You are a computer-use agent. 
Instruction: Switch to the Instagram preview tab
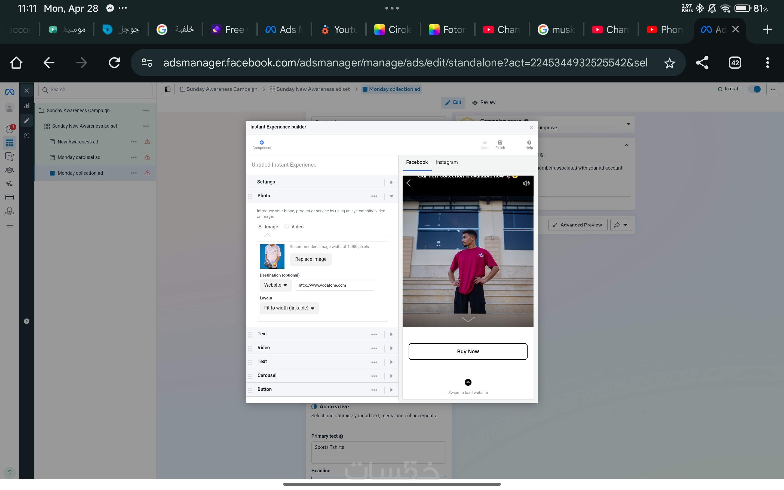point(446,162)
